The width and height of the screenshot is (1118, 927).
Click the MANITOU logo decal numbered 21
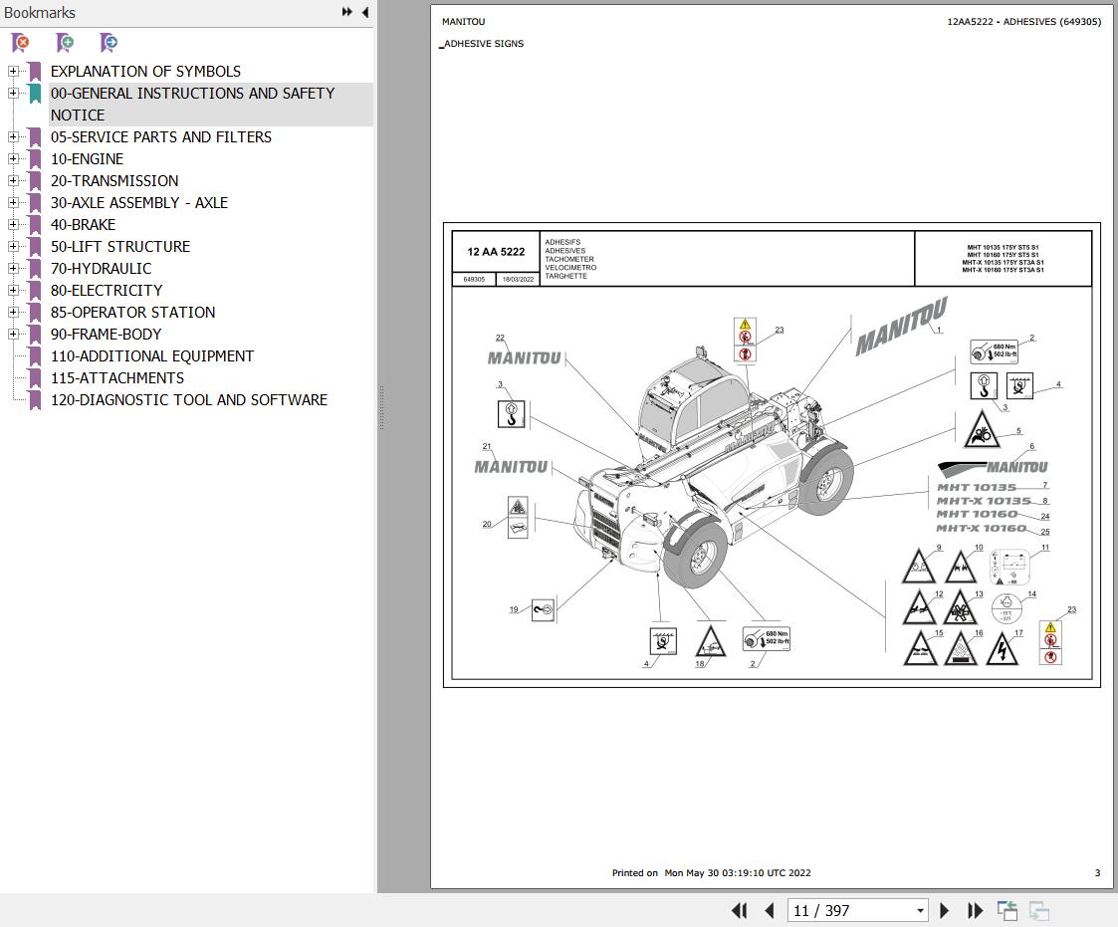(x=512, y=467)
